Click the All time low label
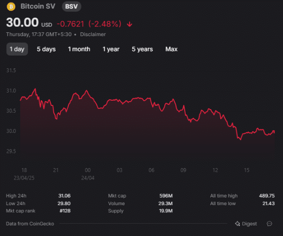The image size is (283, 236). 223,204
